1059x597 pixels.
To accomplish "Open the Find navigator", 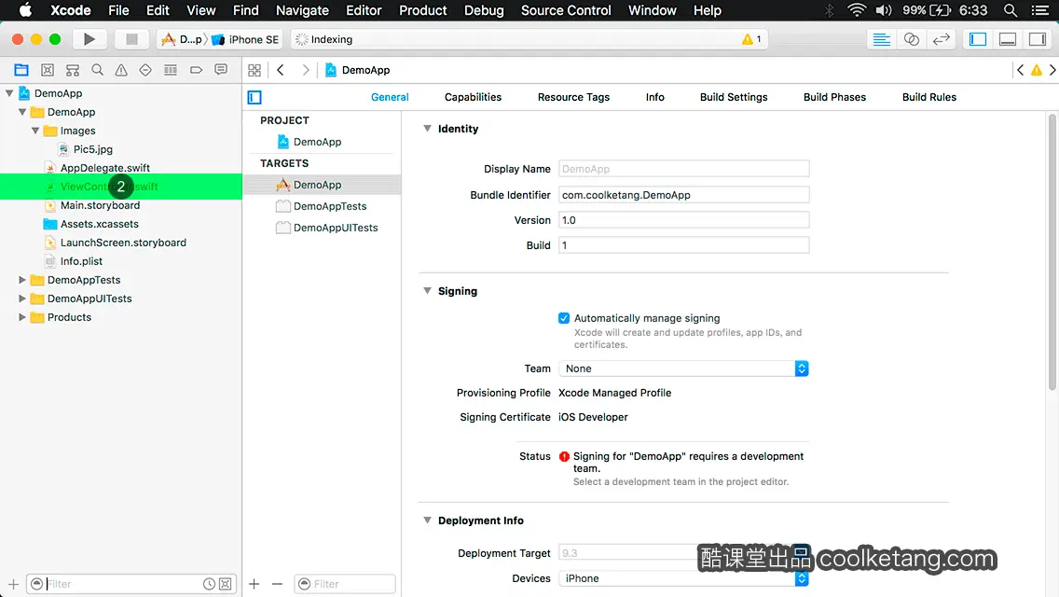I will [97, 70].
